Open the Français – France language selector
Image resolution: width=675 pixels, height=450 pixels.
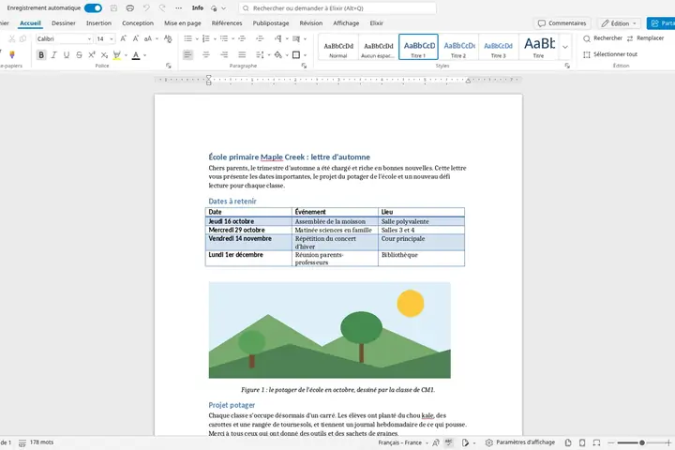click(403, 442)
